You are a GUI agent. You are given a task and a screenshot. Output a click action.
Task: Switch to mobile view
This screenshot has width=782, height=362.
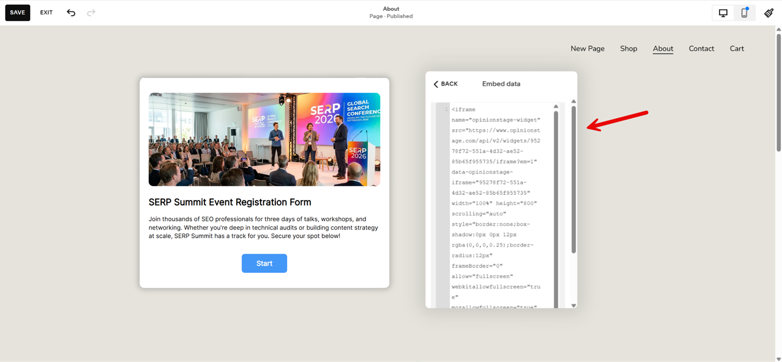[744, 13]
